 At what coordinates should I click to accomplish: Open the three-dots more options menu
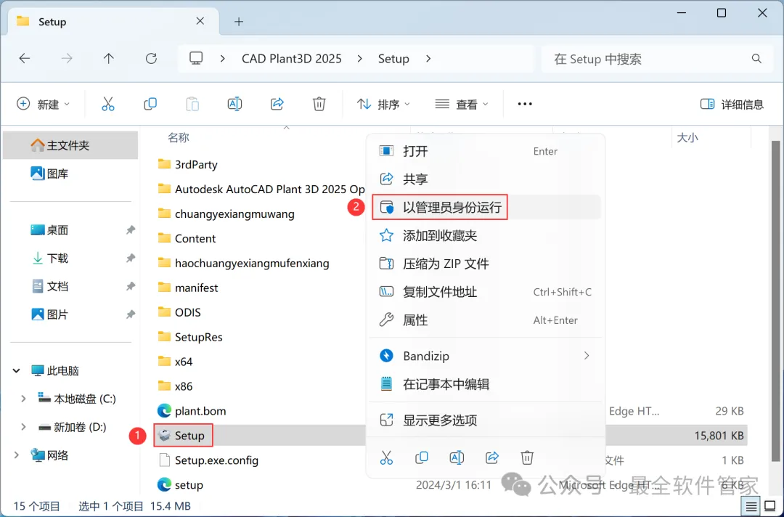[525, 104]
